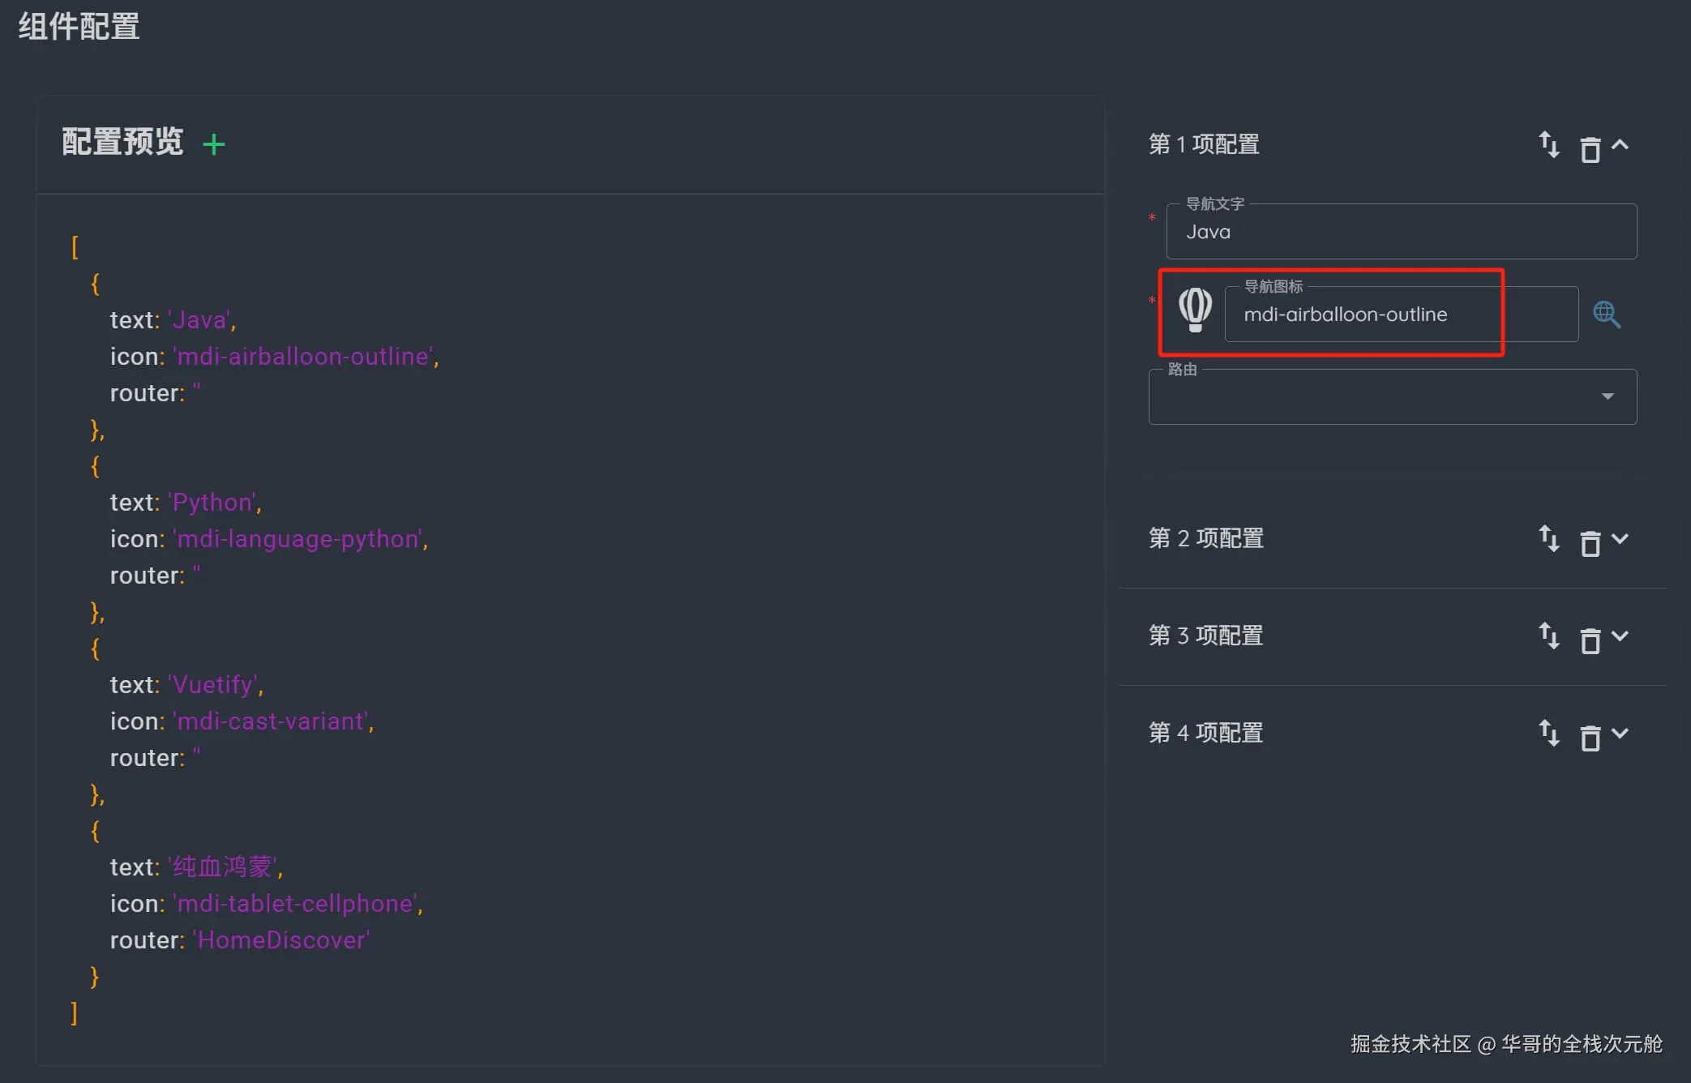
Task: Click the green plus add-config icon
Action: tap(214, 144)
